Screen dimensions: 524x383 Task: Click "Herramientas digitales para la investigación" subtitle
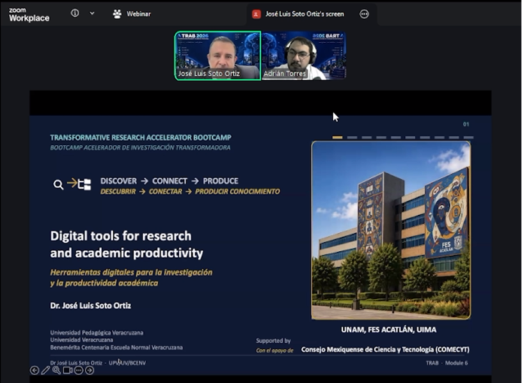coord(131,272)
